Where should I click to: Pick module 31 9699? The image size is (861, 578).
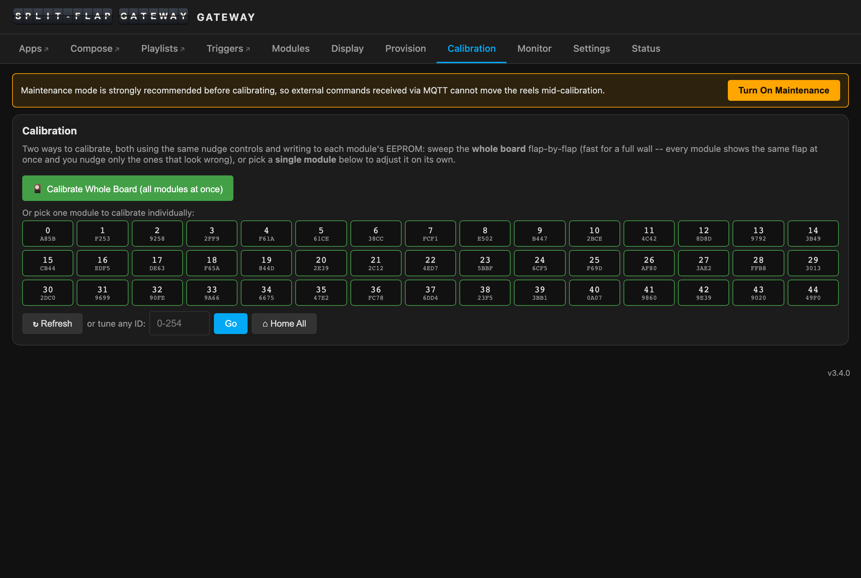(x=102, y=293)
